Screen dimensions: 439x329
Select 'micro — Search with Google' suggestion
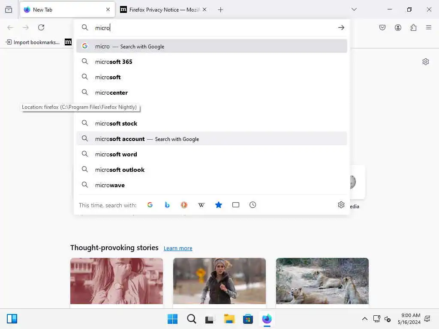212,46
